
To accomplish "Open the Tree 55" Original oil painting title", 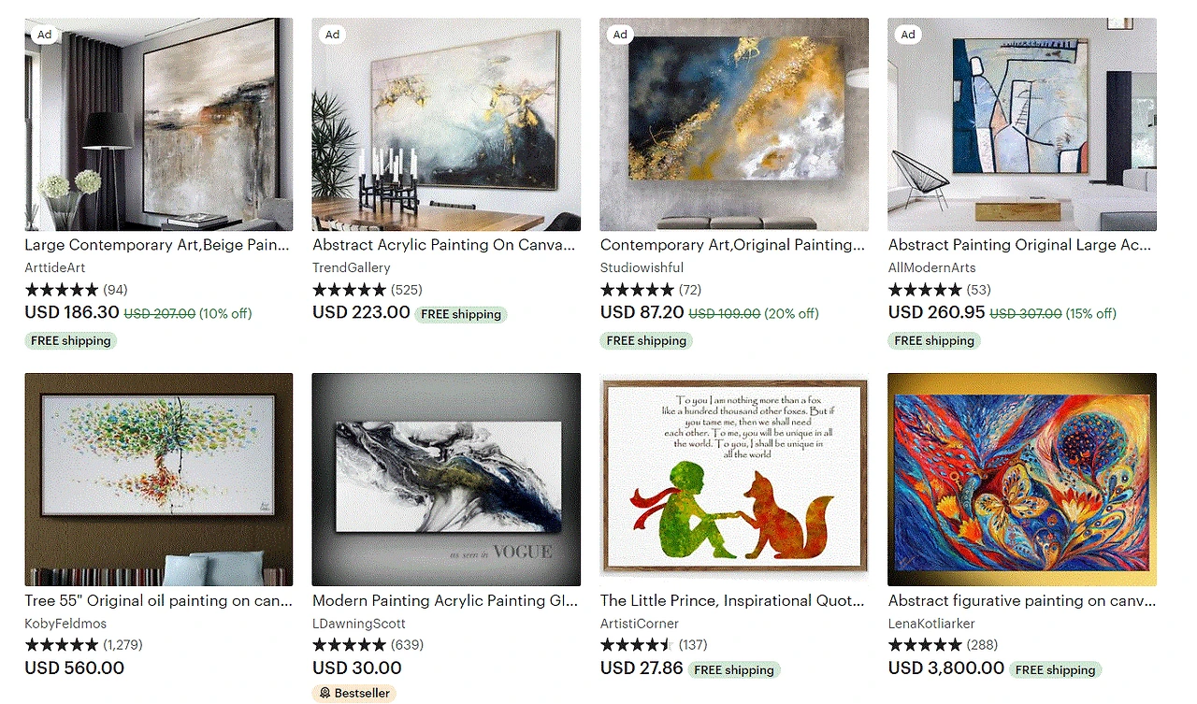I will pos(159,601).
